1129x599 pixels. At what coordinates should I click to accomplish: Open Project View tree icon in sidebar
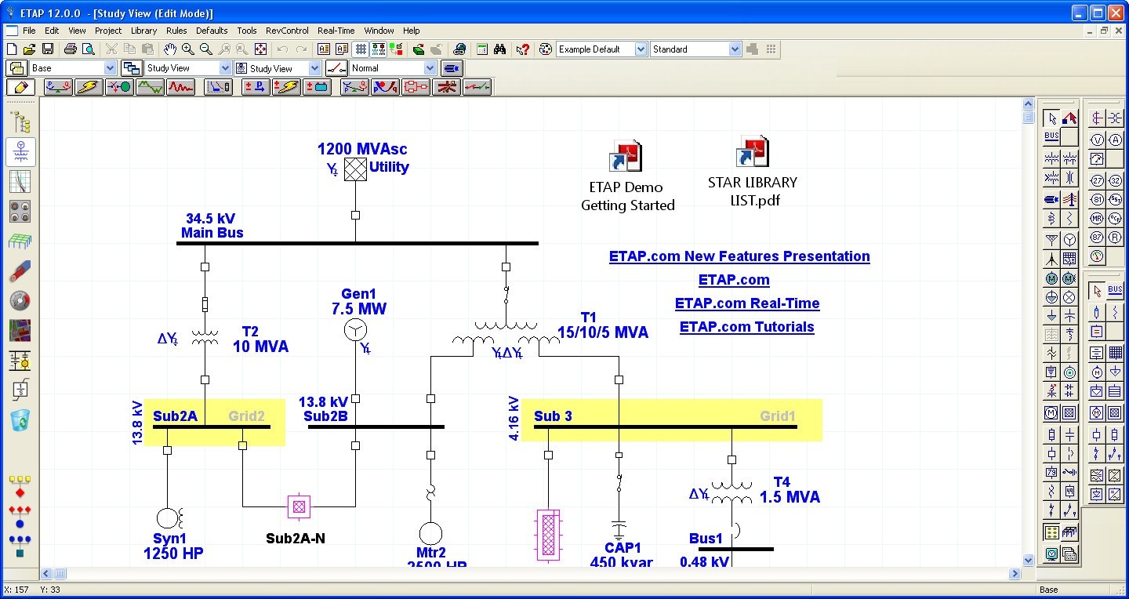pos(20,122)
